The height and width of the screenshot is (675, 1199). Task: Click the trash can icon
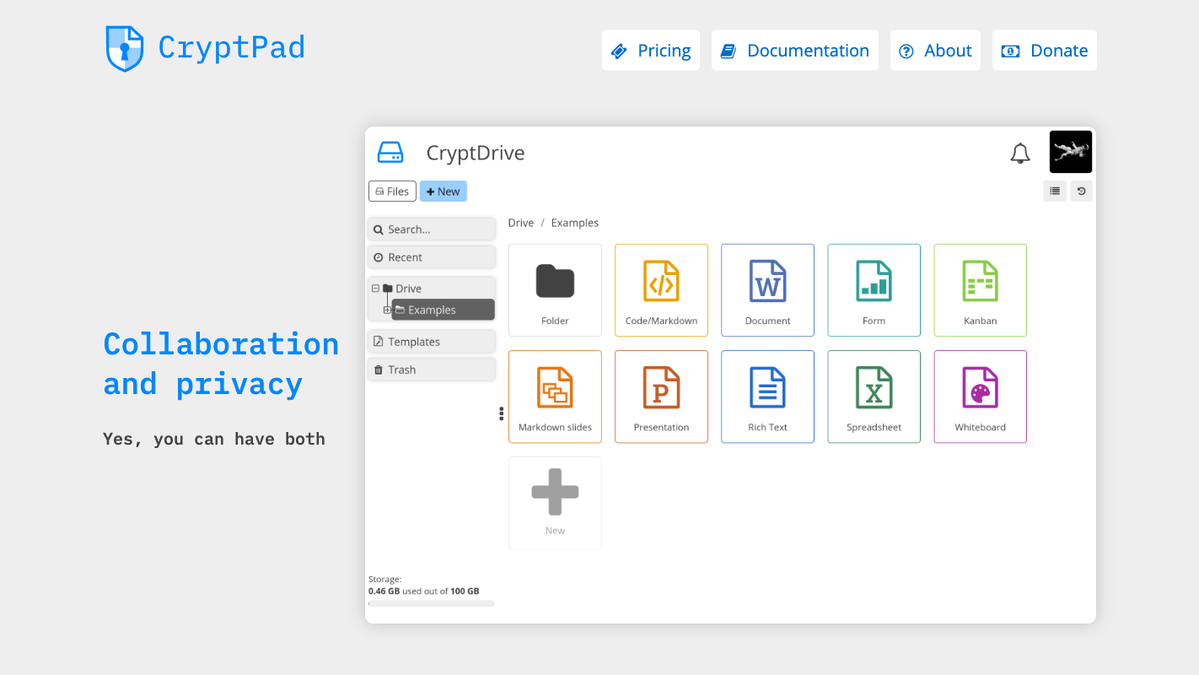pos(379,370)
